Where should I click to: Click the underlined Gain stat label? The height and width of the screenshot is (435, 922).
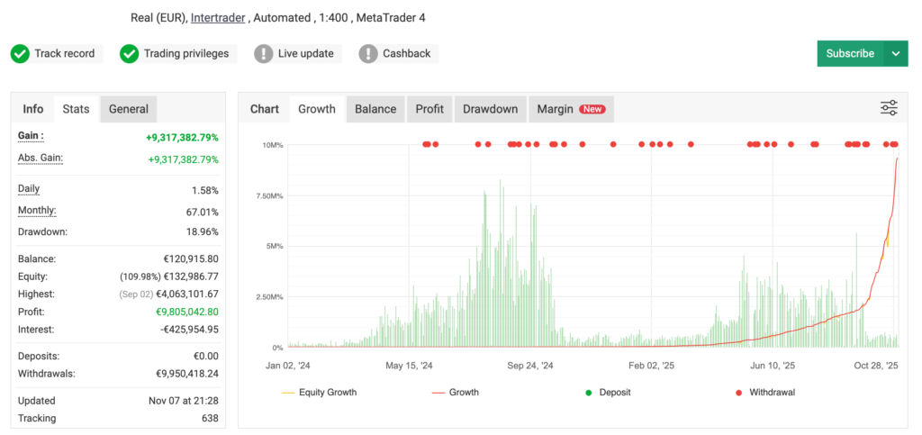point(31,136)
